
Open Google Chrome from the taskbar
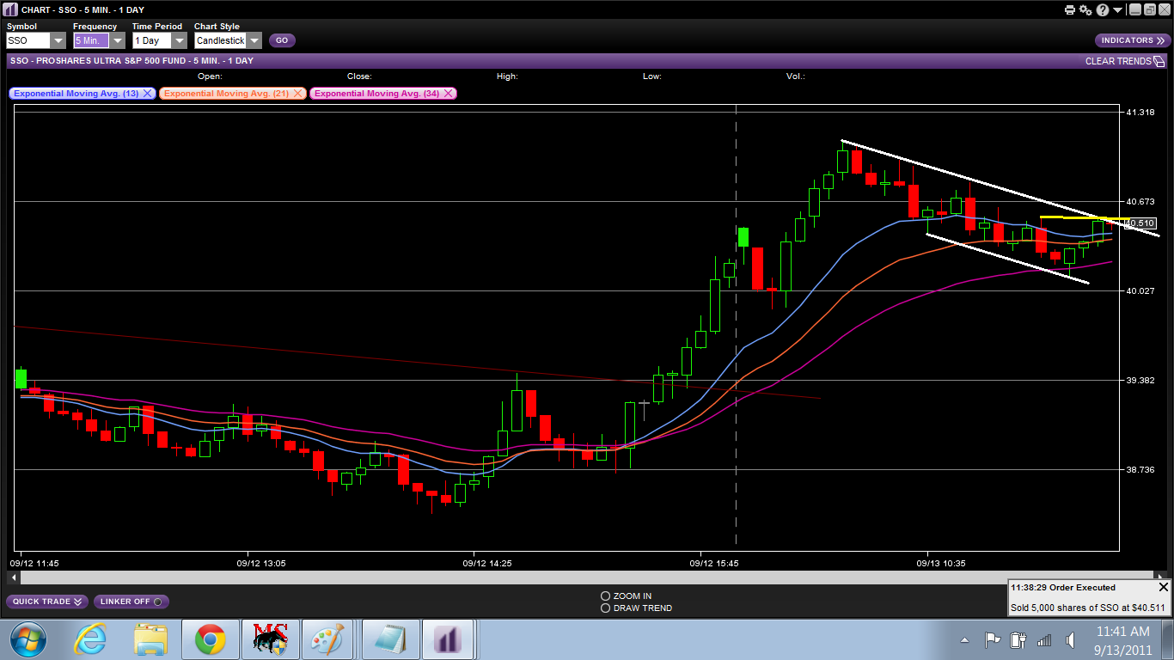211,639
